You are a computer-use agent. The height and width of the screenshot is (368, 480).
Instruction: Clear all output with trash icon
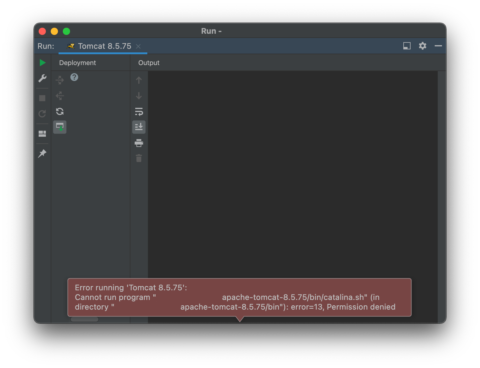click(x=139, y=158)
